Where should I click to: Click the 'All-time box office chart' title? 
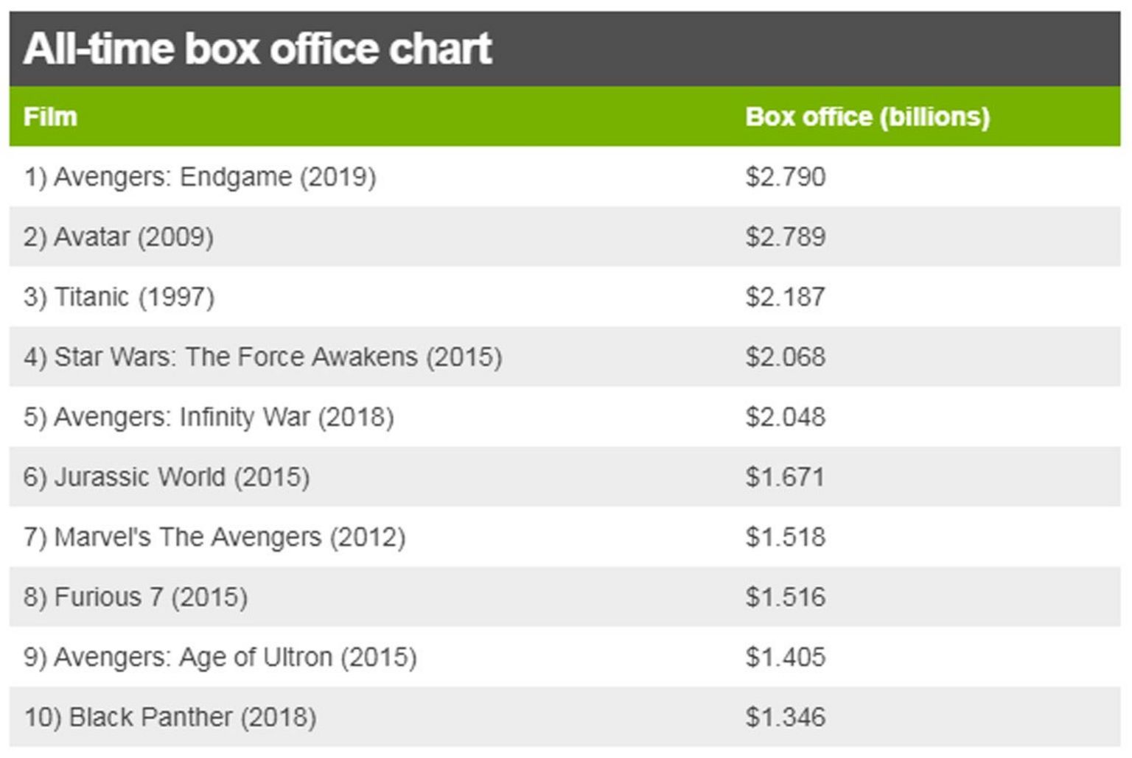pos(257,49)
